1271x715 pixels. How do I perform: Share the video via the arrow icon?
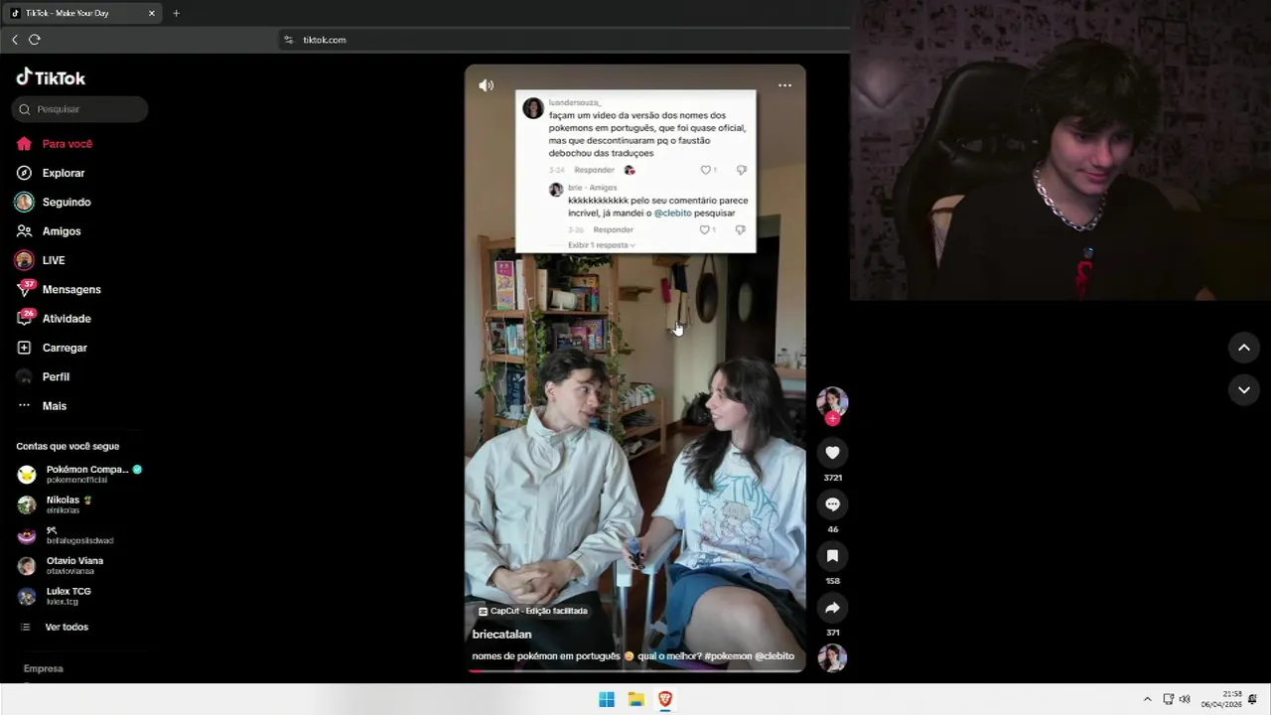pos(832,608)
